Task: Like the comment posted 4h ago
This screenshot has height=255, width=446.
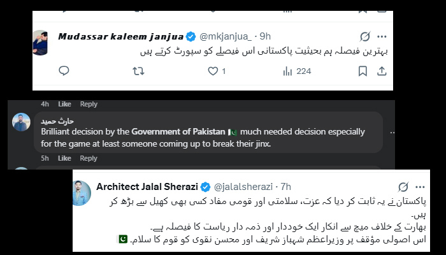Action: pos(64,104)
